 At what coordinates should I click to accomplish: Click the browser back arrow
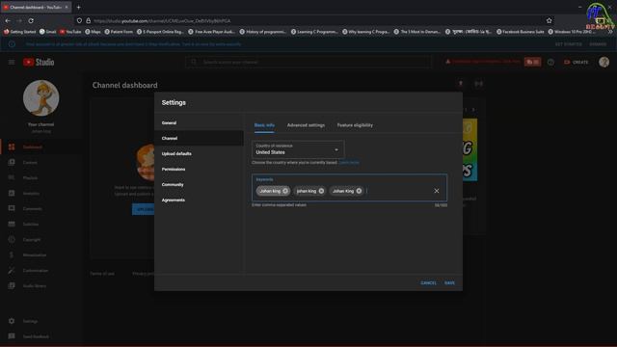coord(8,20)
